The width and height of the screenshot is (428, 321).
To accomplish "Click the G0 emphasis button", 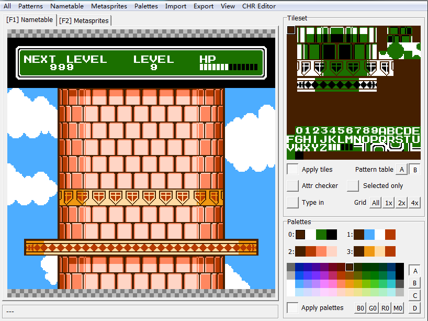I will point(373,308).
